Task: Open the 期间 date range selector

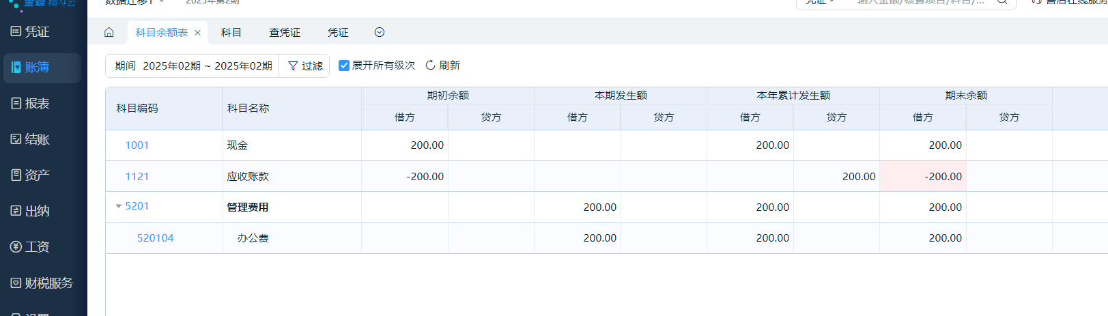Action: click(193, 66)
